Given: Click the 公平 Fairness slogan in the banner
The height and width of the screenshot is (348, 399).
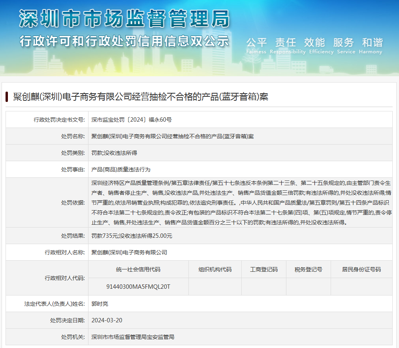Looking at the screenshot, I should click(256, 46).
